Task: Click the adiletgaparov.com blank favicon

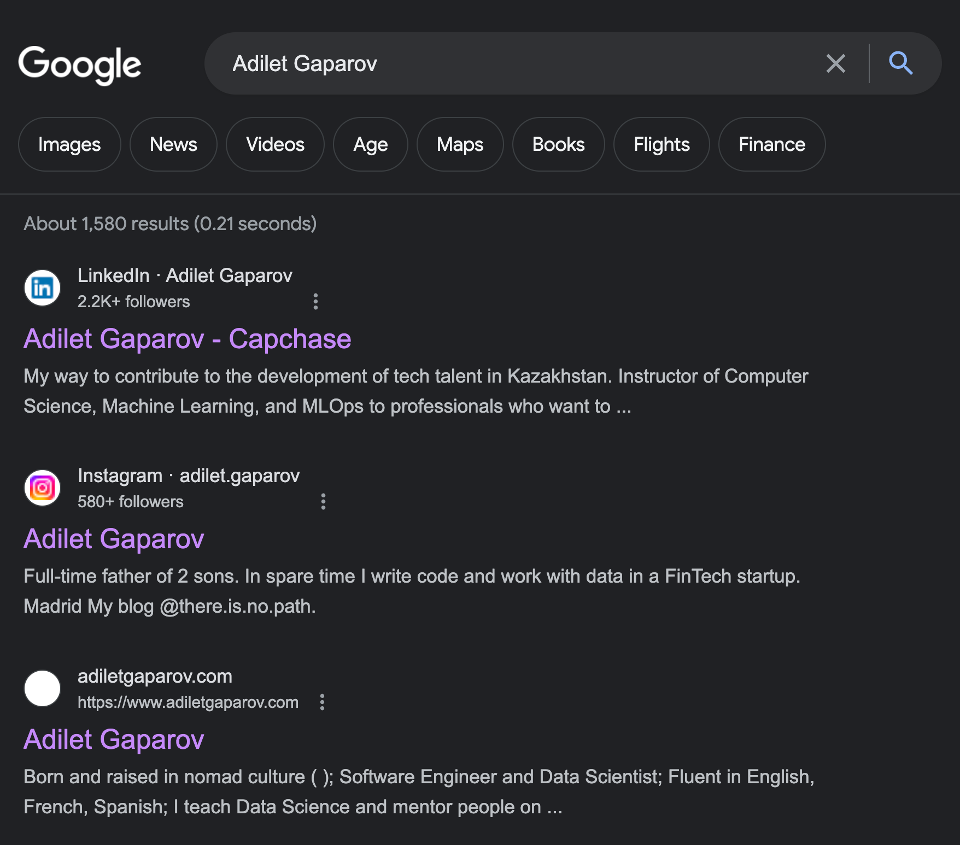Action: point(42,689)
